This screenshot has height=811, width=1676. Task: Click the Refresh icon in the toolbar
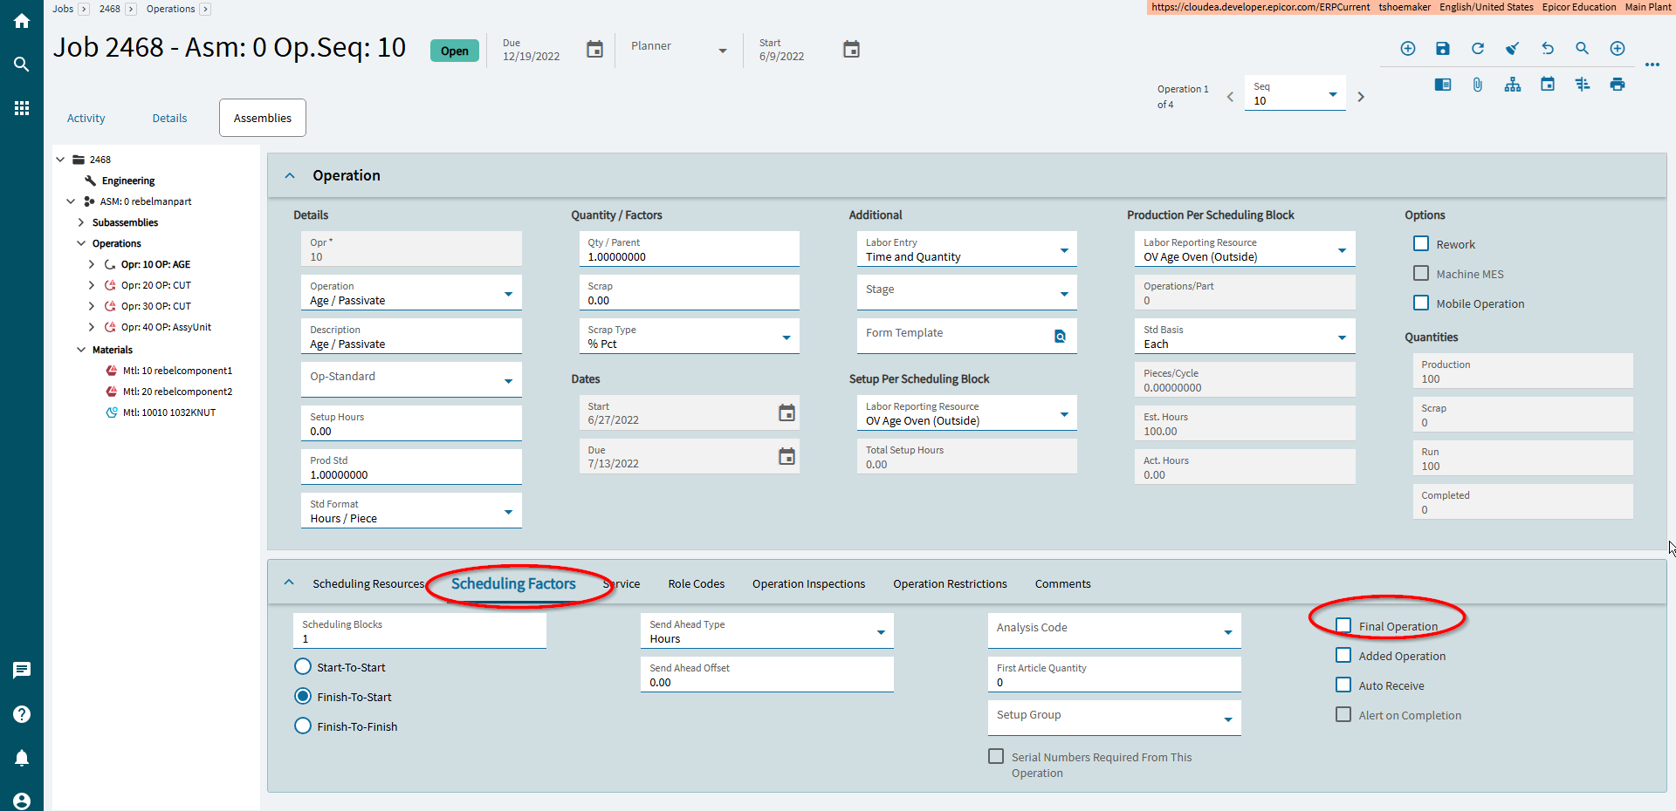1477,49
